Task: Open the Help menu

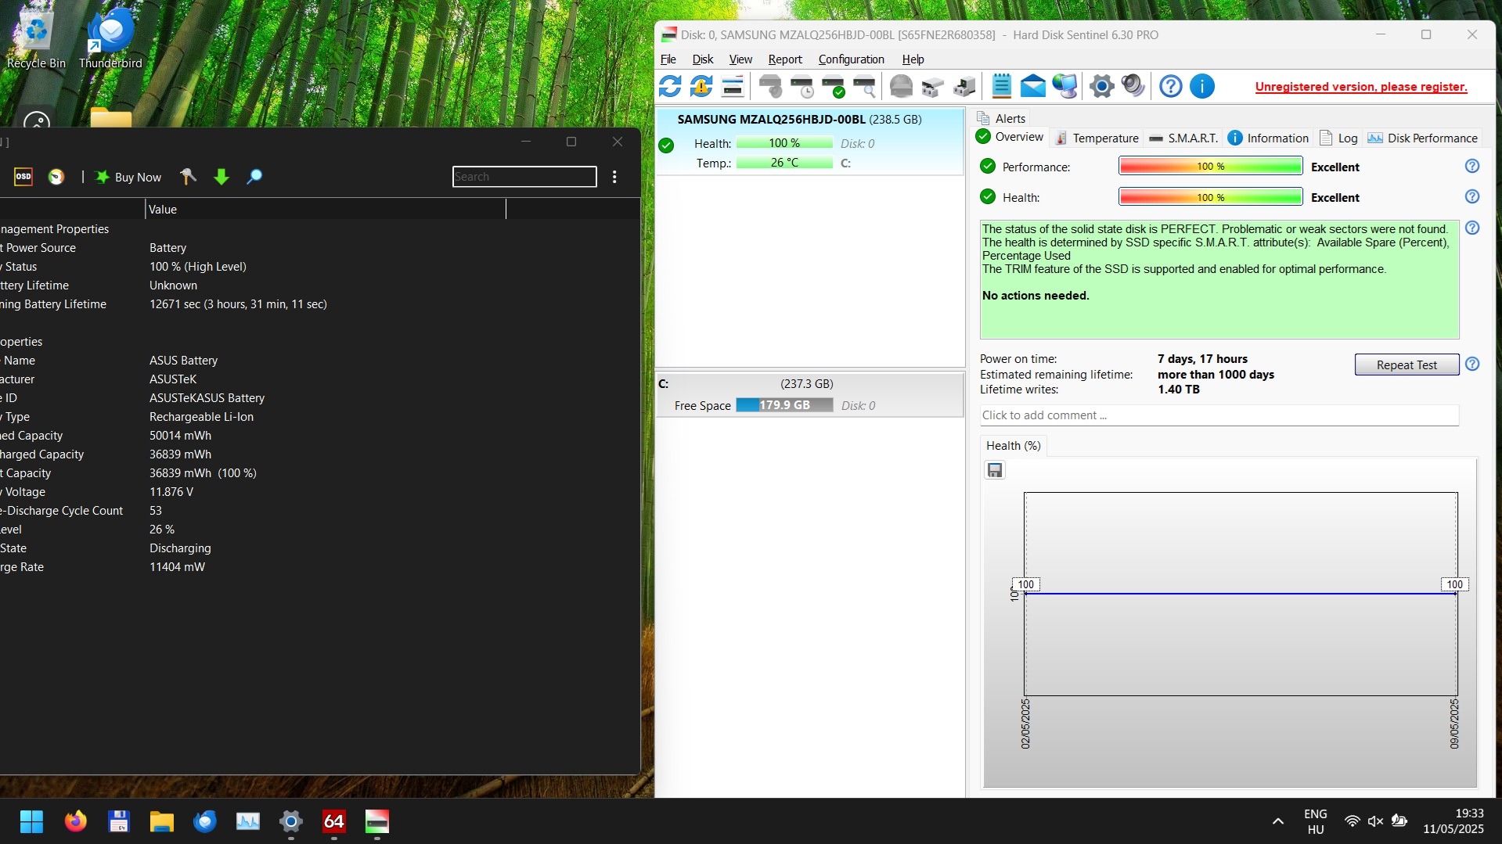Action: (913, 59)
